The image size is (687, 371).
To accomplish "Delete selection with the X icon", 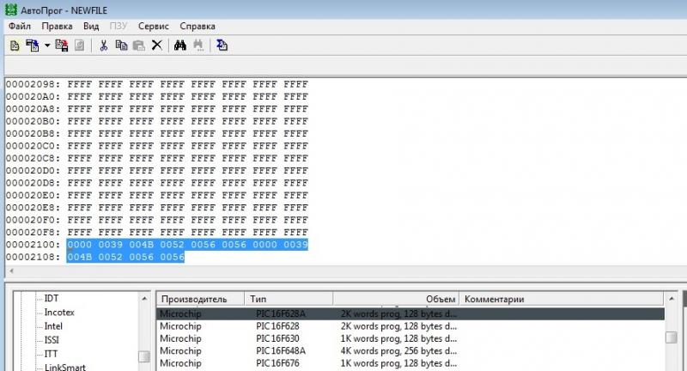I will [156, 46].
